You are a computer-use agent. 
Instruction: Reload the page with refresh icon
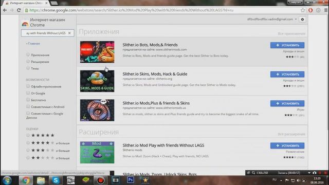click(19, 10)
